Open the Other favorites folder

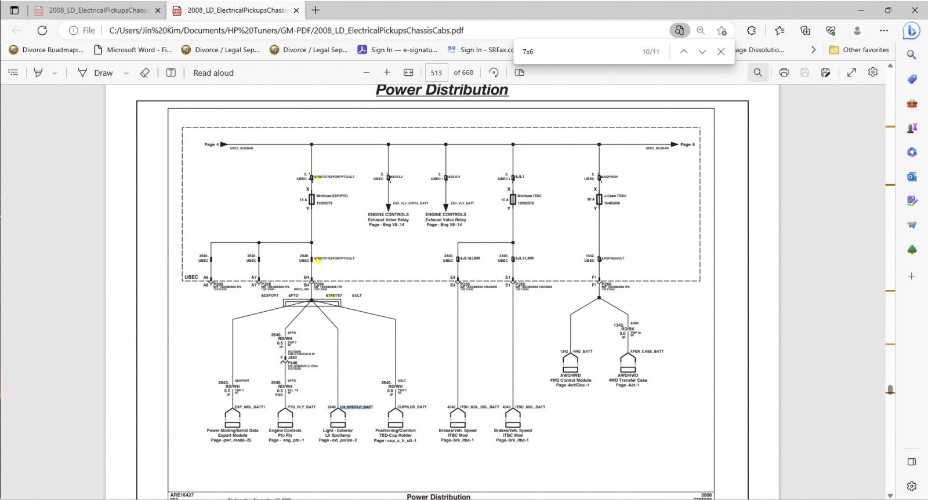point(859,50)
